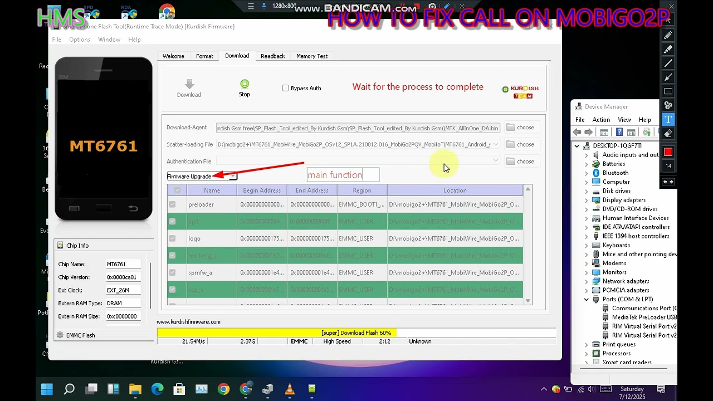Select the highlighter tool in Bandicam toolbar
The height and width of the screenshot is (401, 713).
coord(668,49)
